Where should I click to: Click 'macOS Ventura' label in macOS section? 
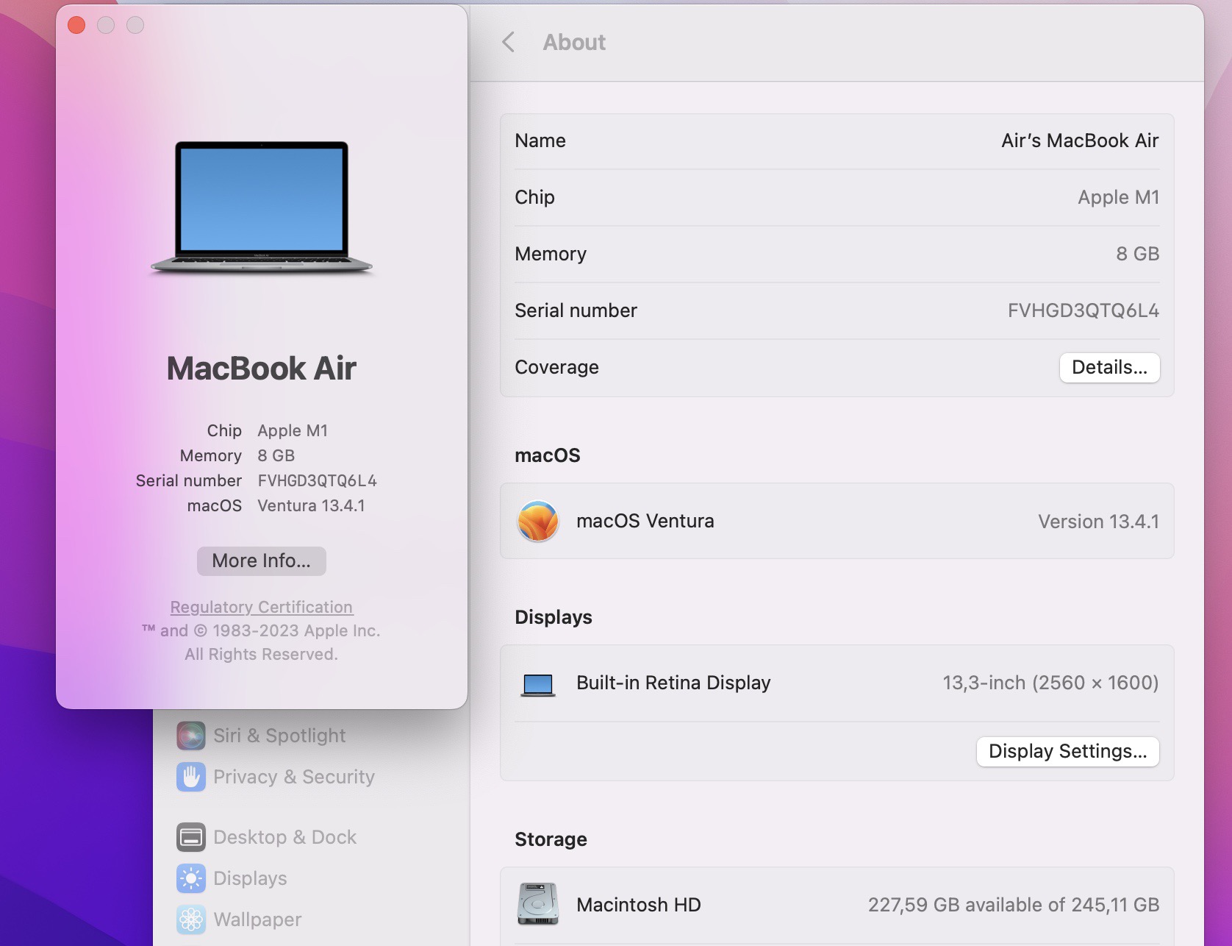[x=645, y=521]
